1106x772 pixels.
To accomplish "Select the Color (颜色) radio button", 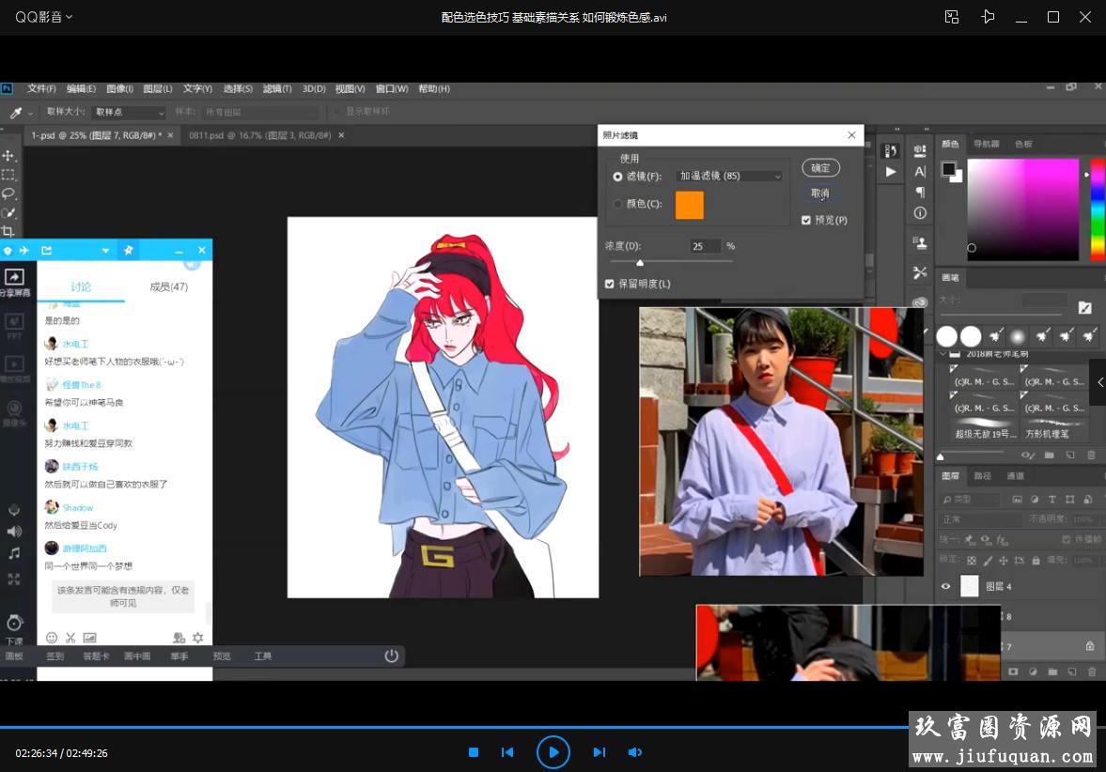I will [x=617, y=204].
